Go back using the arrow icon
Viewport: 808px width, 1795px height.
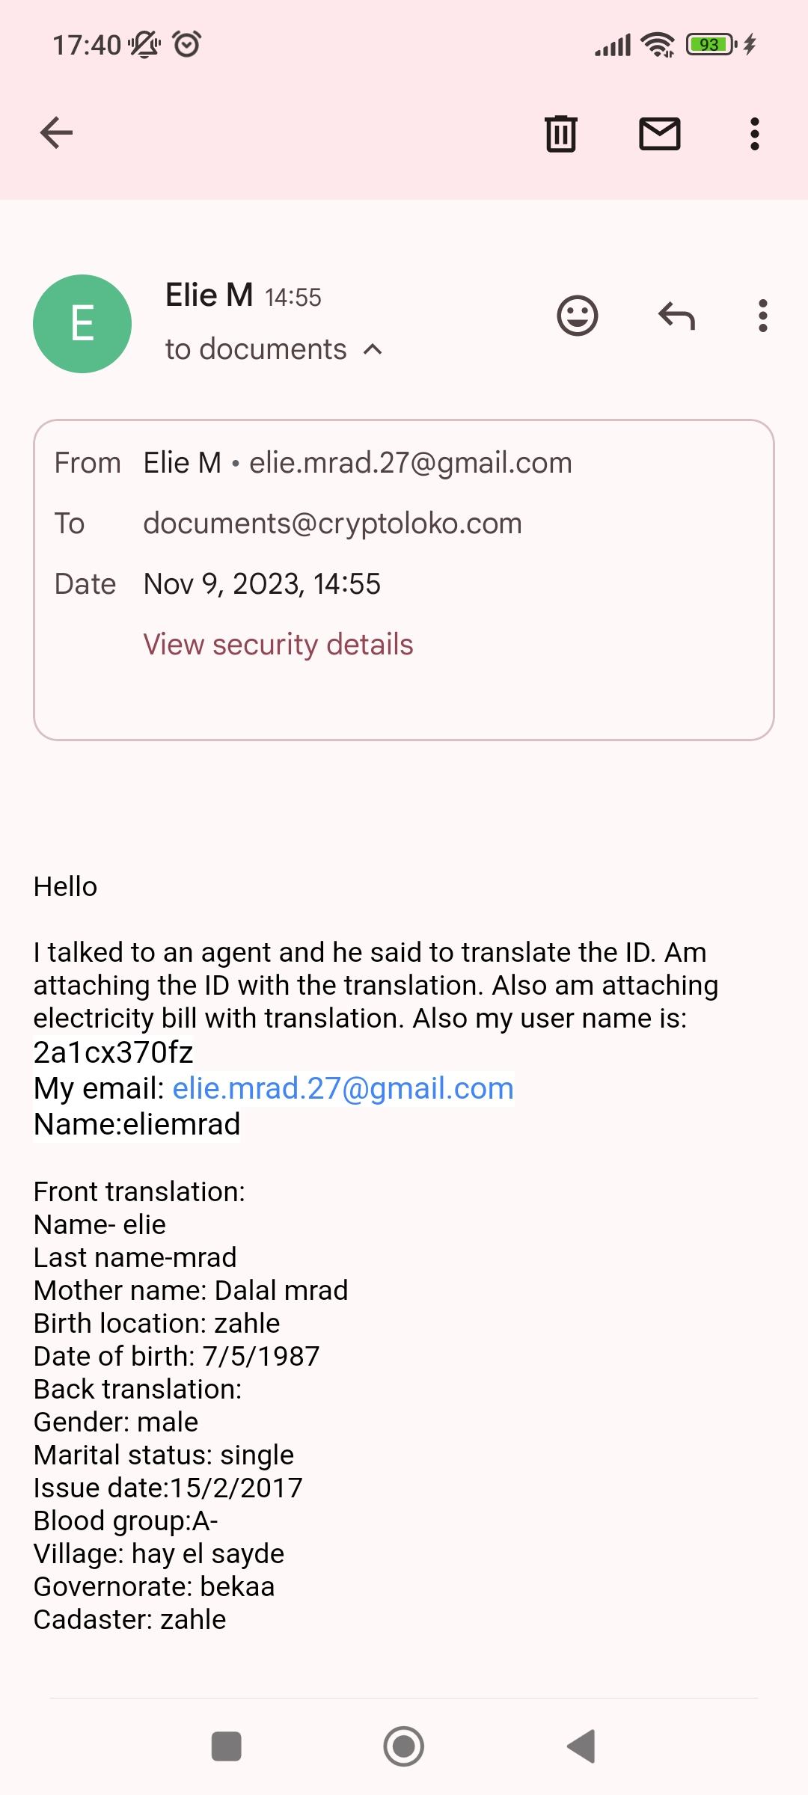tap(56, 134)
